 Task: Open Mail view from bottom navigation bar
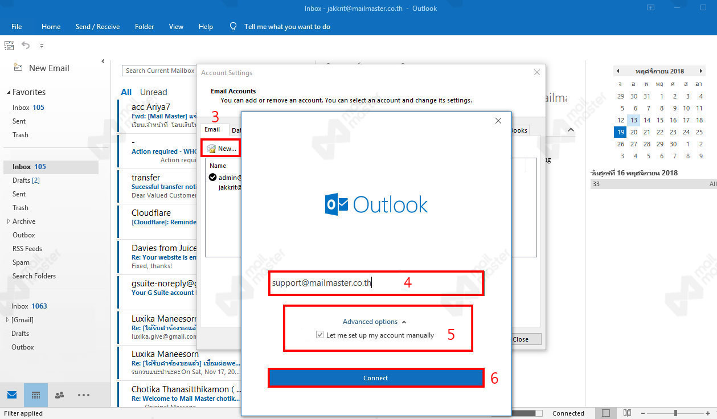[x=12, y=395]
